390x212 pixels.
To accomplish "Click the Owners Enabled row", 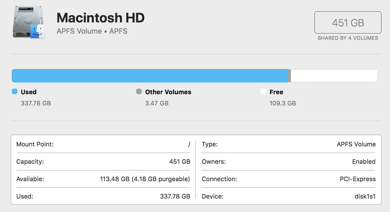I will (x=288, y=162).
